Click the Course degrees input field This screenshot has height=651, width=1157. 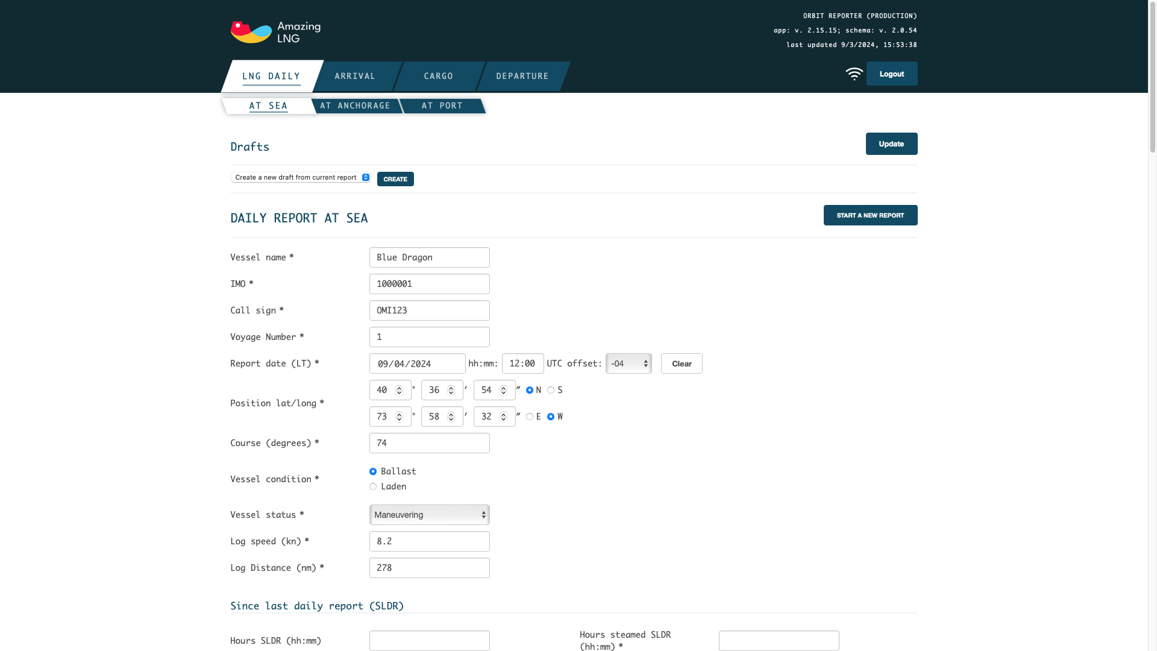click(x=429, y=443)
